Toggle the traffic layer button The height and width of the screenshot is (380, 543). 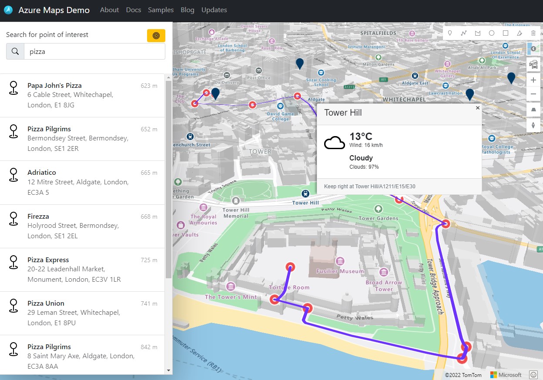[x=533, y=64]
